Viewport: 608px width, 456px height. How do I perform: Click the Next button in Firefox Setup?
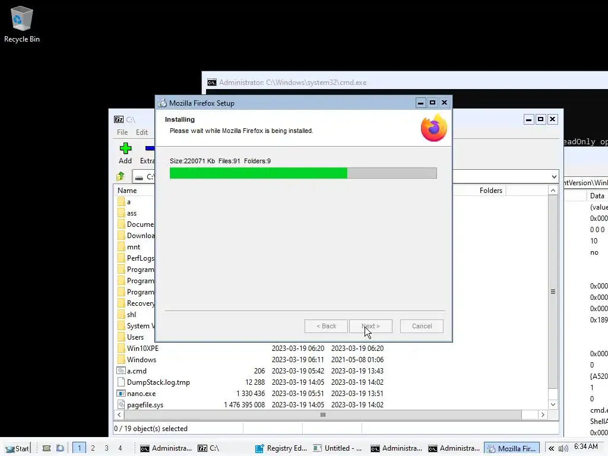pos(370,326)
